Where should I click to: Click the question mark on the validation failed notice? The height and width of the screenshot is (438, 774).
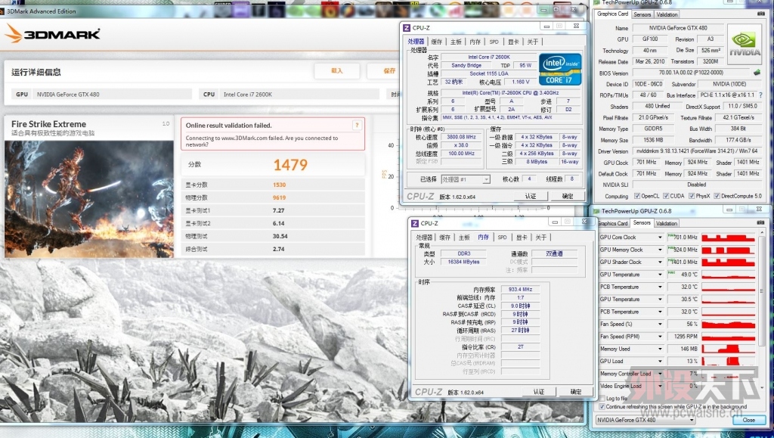(357, 126)
